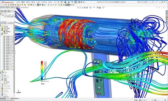The height and width of the screenshot is (101, 168).
Task: Toggle the lightbulb display icon in Flow toolbar
Action: tap(66, 5)
